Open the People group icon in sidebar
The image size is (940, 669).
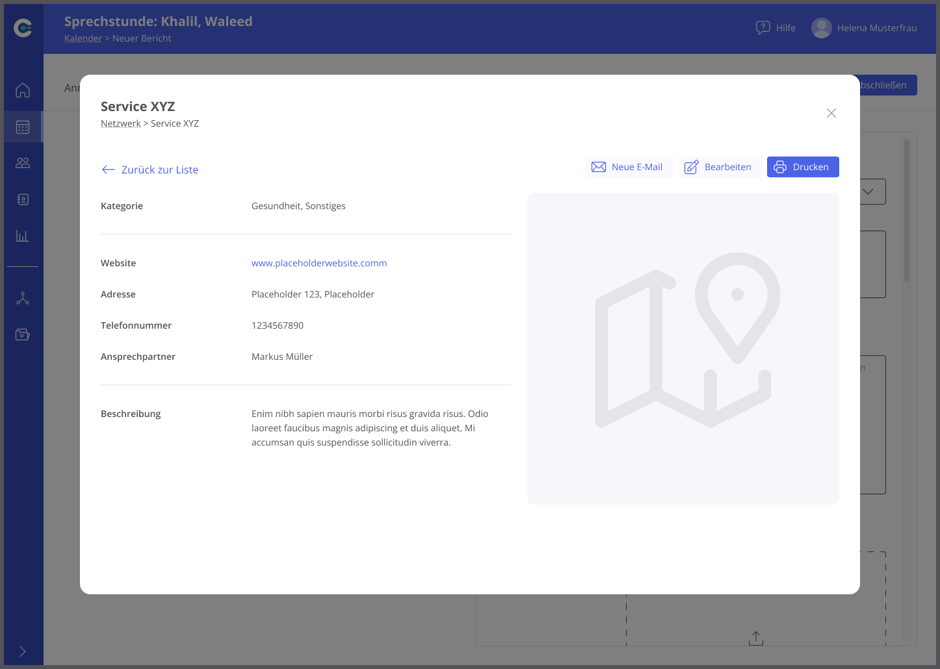coord(23,163)
